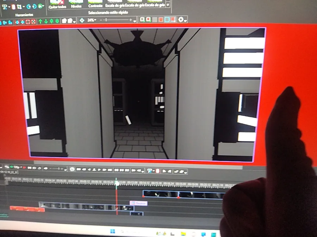Click the green round icon in Herramientas

pos(41,6)
